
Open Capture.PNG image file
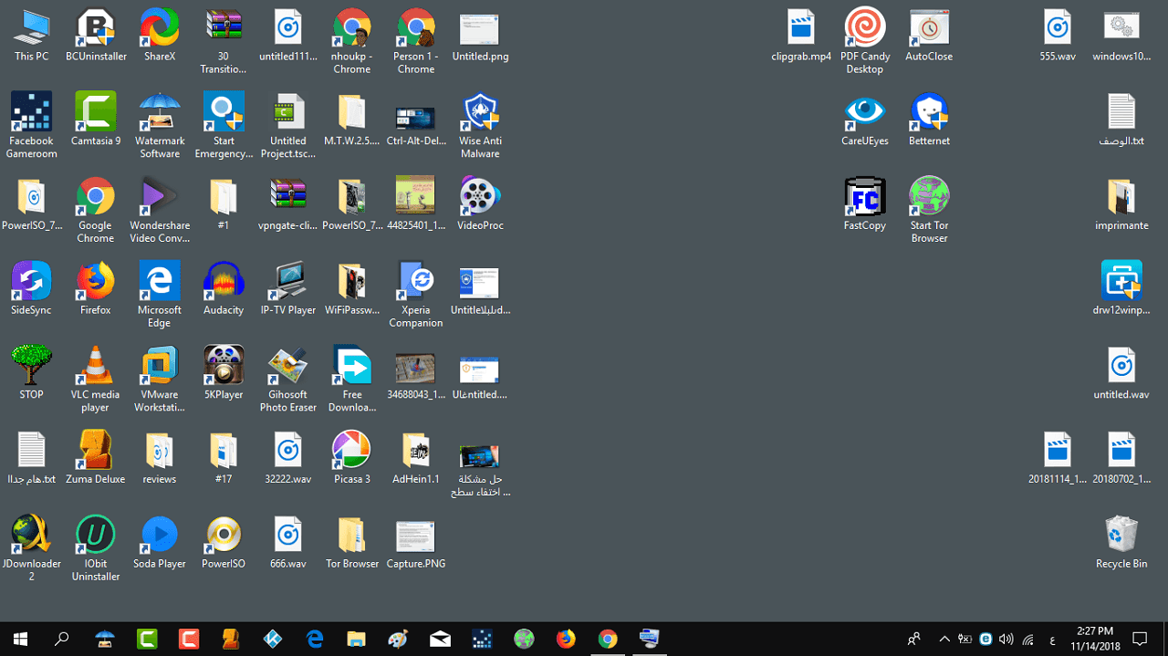coord(416,544)
